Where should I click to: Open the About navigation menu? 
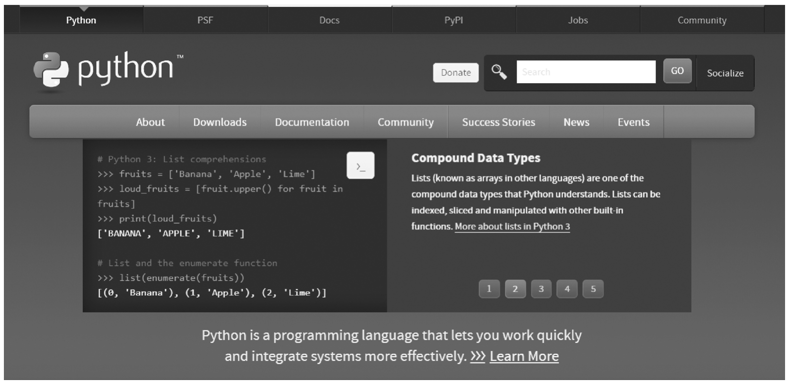tap(150, 122)
